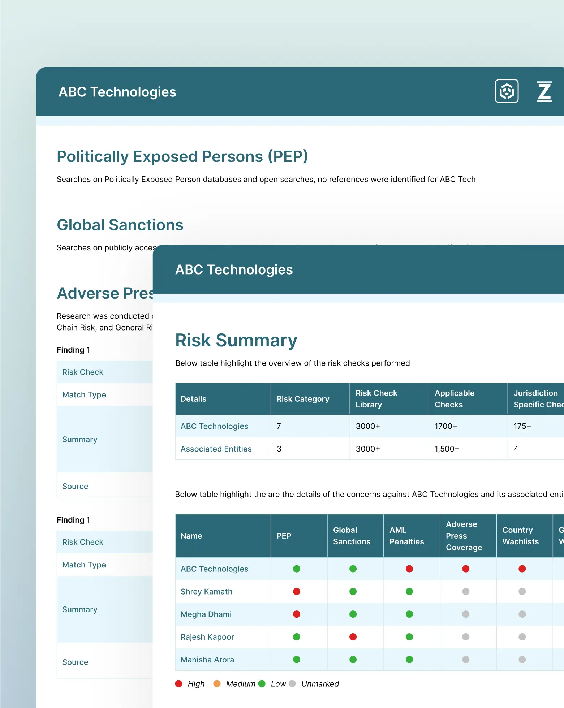Screen dimensions: 564x708
Task: Click Shrey Kamath grey Adverse Press dot
Action: [x=466, y=591]
